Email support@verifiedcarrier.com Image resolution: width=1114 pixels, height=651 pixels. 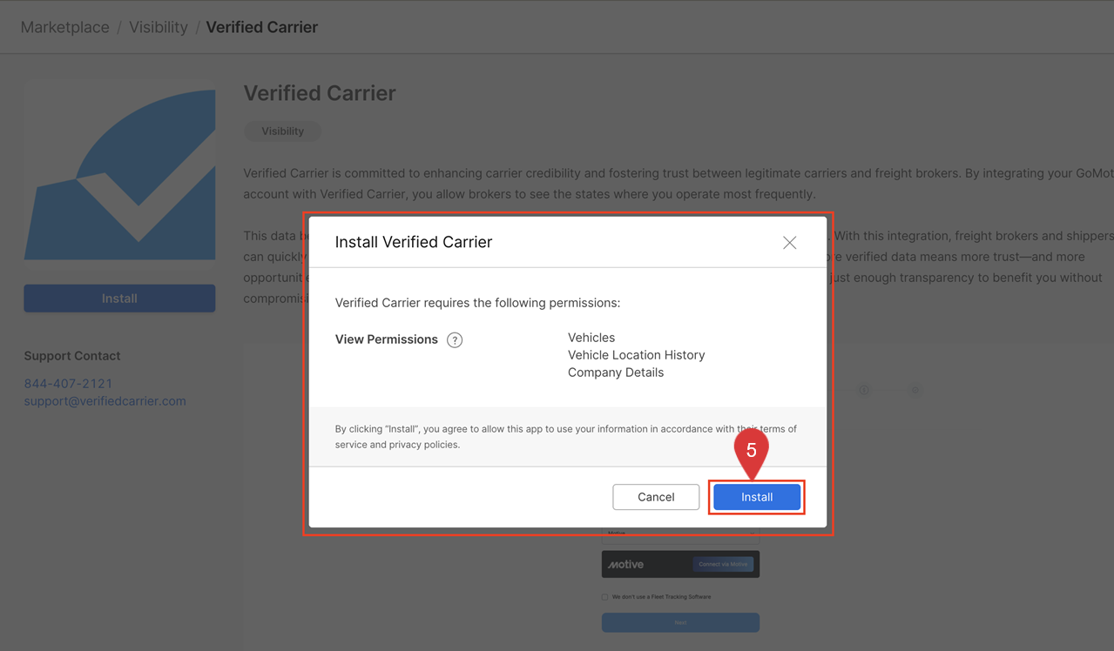[105, 401]
